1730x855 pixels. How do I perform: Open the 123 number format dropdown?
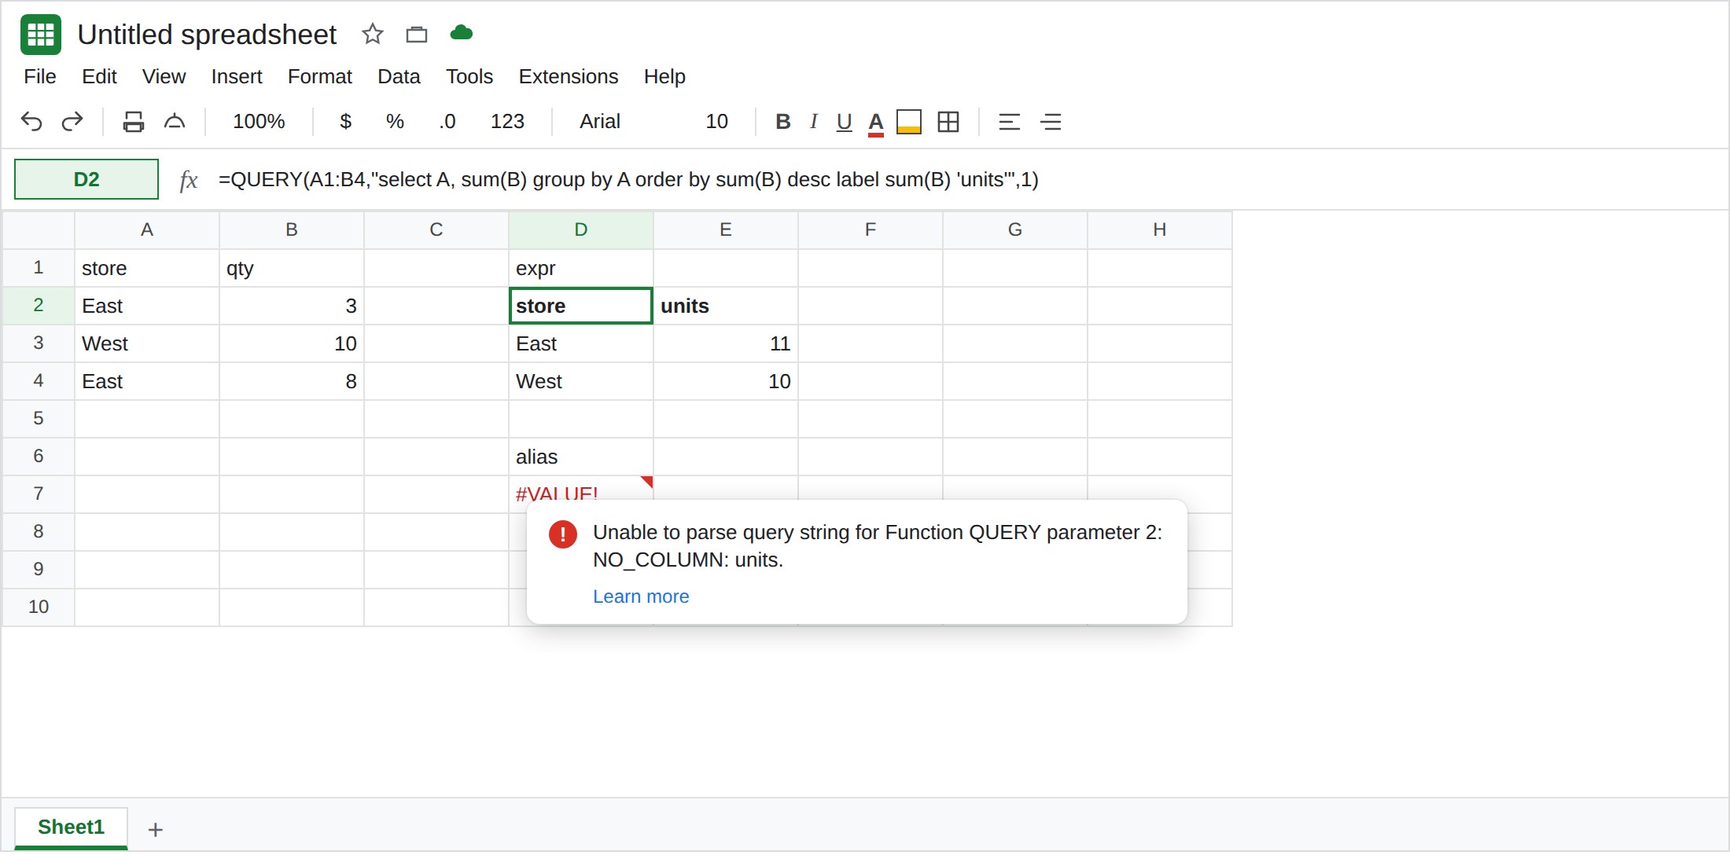(507, 122)
